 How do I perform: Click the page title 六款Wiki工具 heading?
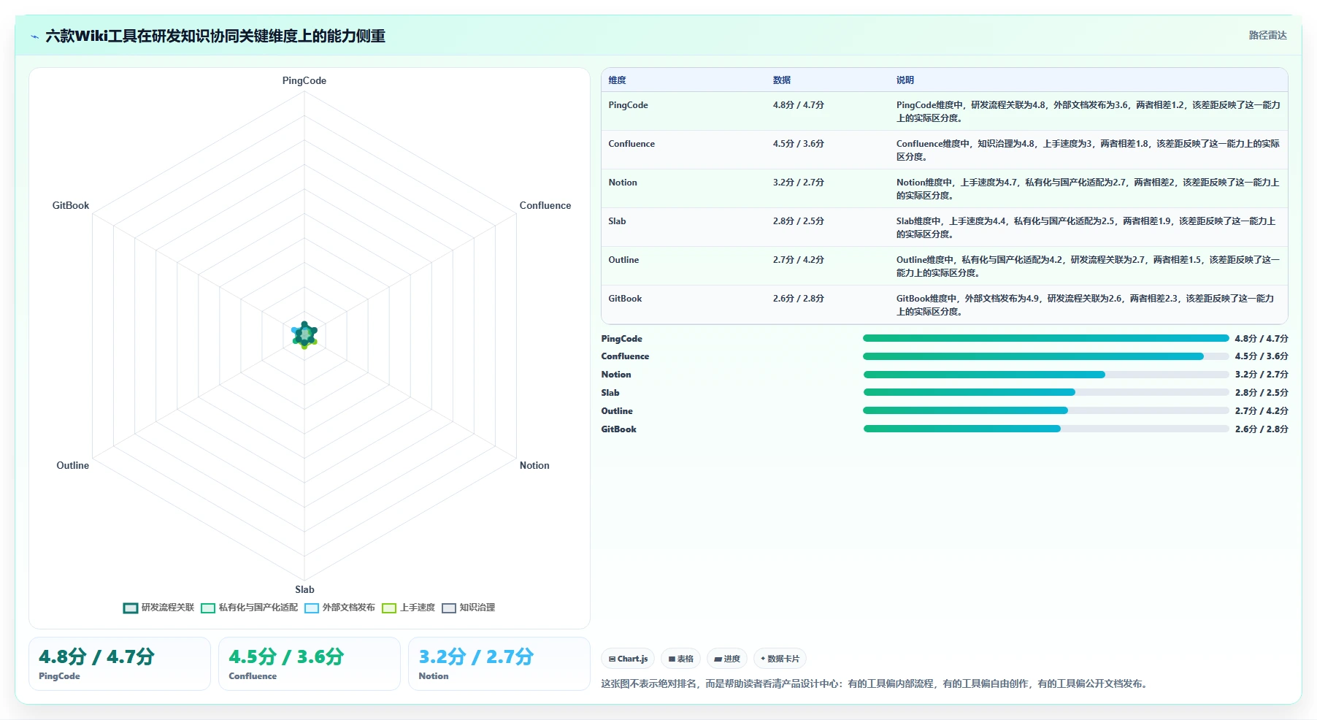click(215, 37)
